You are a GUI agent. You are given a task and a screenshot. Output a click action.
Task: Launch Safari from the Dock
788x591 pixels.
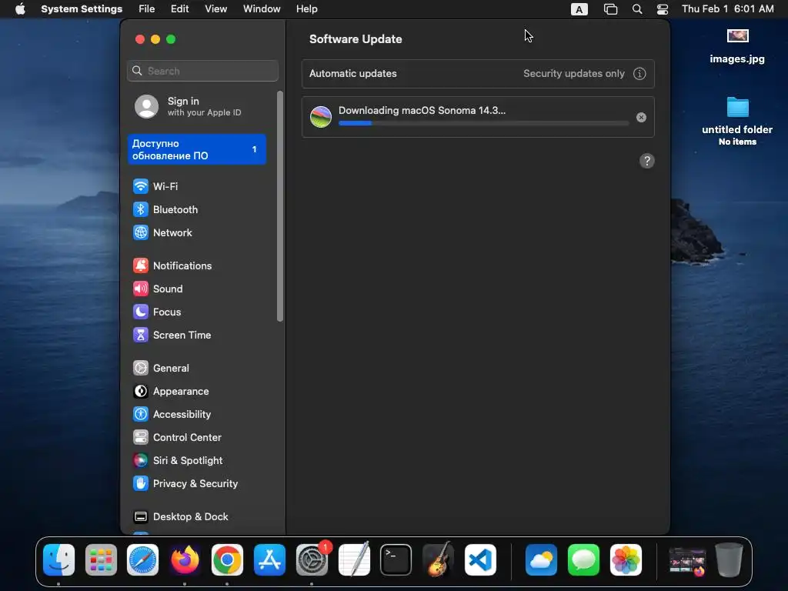pyautogui.click(x=142, y=560)
